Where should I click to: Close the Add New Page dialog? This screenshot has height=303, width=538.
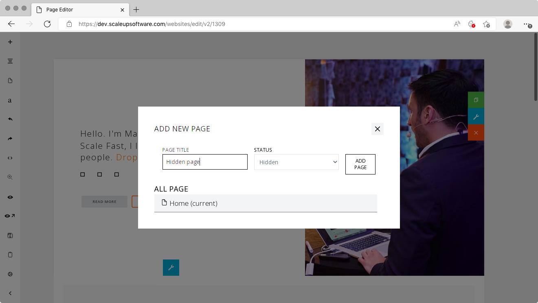pos(378,129)
